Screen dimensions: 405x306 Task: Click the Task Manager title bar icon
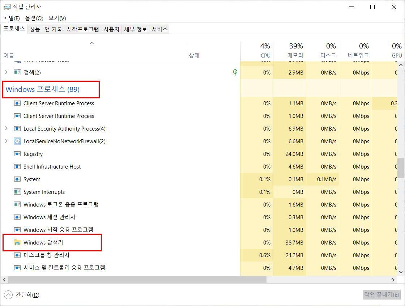pos(7,7)
